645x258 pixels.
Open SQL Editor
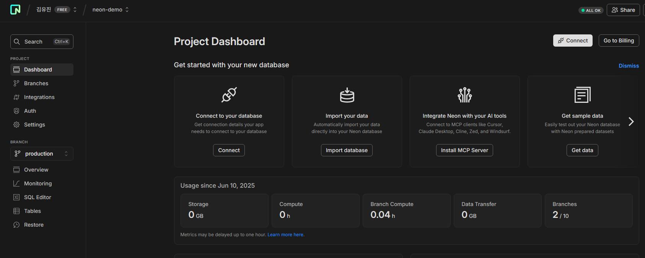tap(42, 197)
